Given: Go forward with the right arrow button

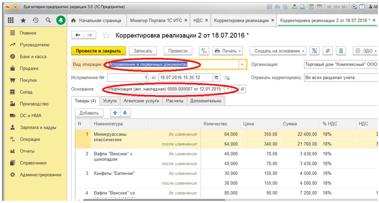Looking at the screenshot, I should tap(90, 35).
